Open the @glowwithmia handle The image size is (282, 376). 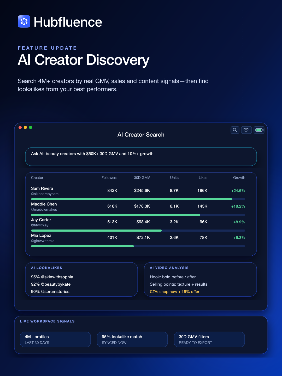click(43, 241)
